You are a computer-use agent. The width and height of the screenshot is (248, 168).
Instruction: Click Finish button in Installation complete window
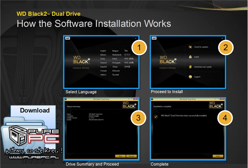tap(218, 156)
